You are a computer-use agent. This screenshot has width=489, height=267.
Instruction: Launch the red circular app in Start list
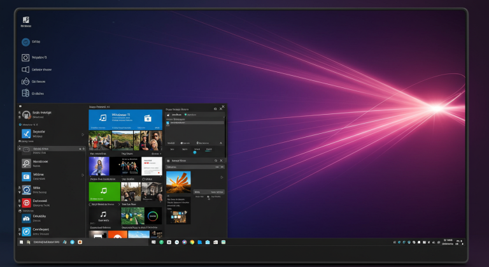click(26, 203)
